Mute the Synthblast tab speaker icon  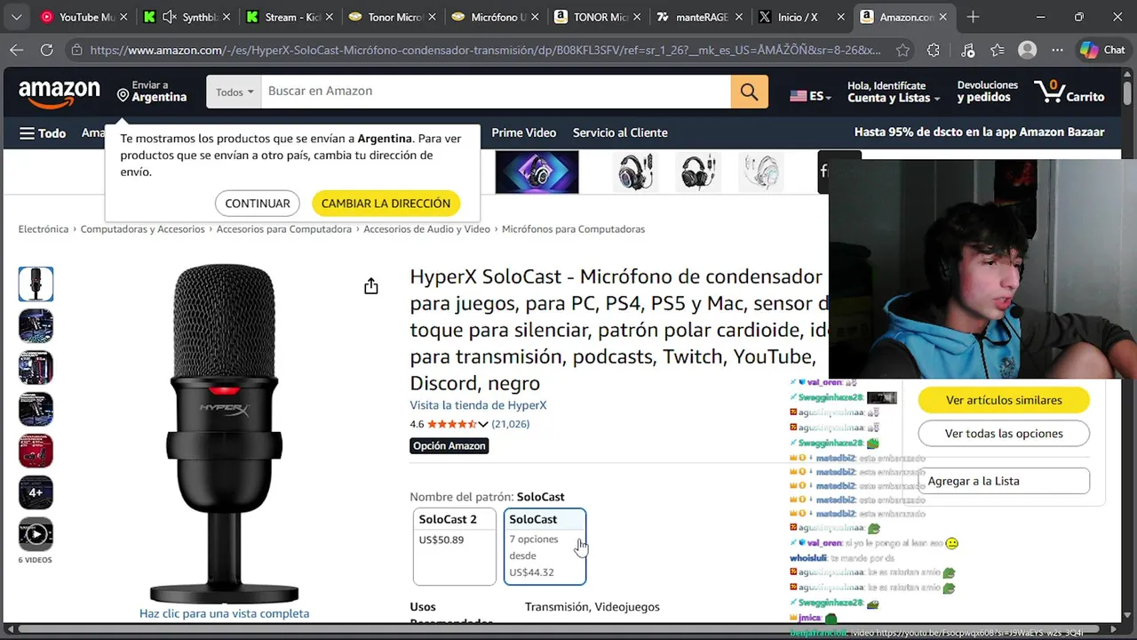[x=168, y=17]
